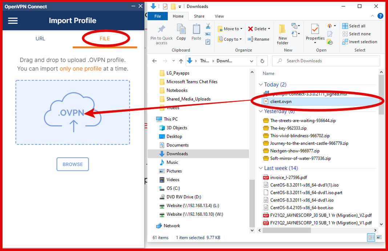Open the View ribbon tab
The height and width of the screenshot is (251, 388).
[x=219, y=16]
